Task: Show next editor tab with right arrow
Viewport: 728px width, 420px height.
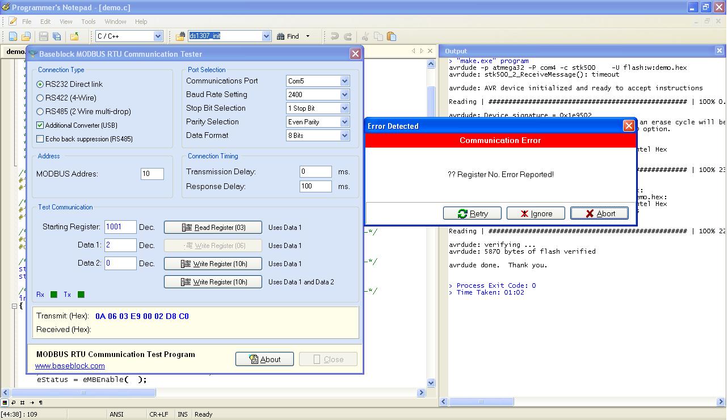Action: (422, 51)
